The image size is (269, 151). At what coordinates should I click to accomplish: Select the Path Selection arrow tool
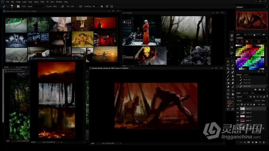click(233, 91)
